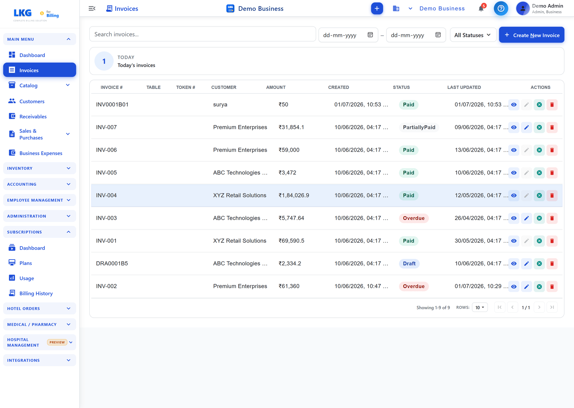Expand the Integrations section
574x408 pixels.
point(39,360)
